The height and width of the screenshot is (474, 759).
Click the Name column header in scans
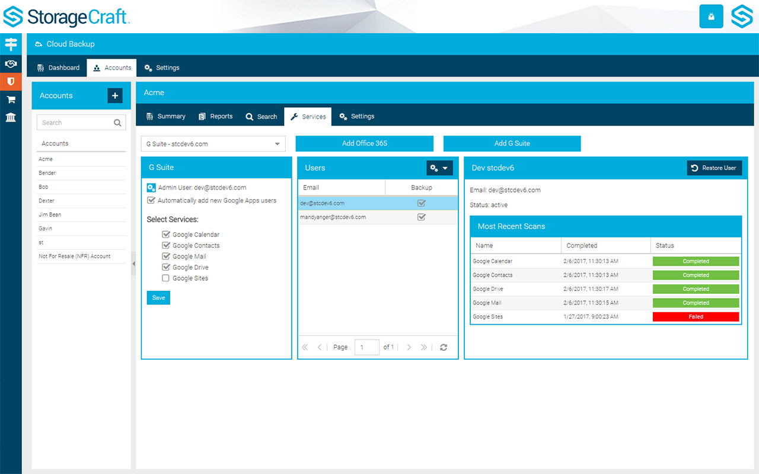tap(516, 245)
